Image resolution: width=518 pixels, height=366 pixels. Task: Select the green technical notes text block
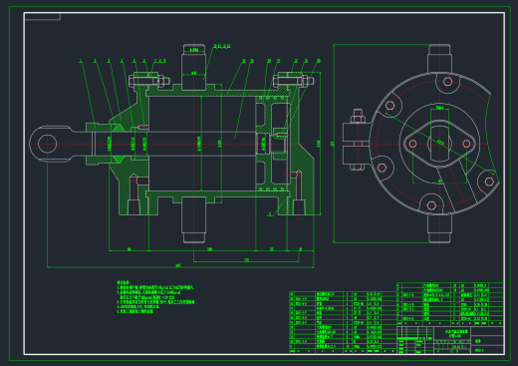click(x=155, y=297)
